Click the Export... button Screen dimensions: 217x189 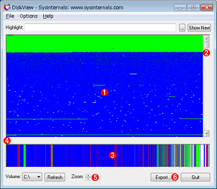pos(163,177)
